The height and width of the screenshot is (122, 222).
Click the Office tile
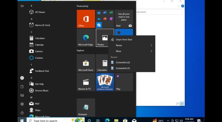(86, 19)
